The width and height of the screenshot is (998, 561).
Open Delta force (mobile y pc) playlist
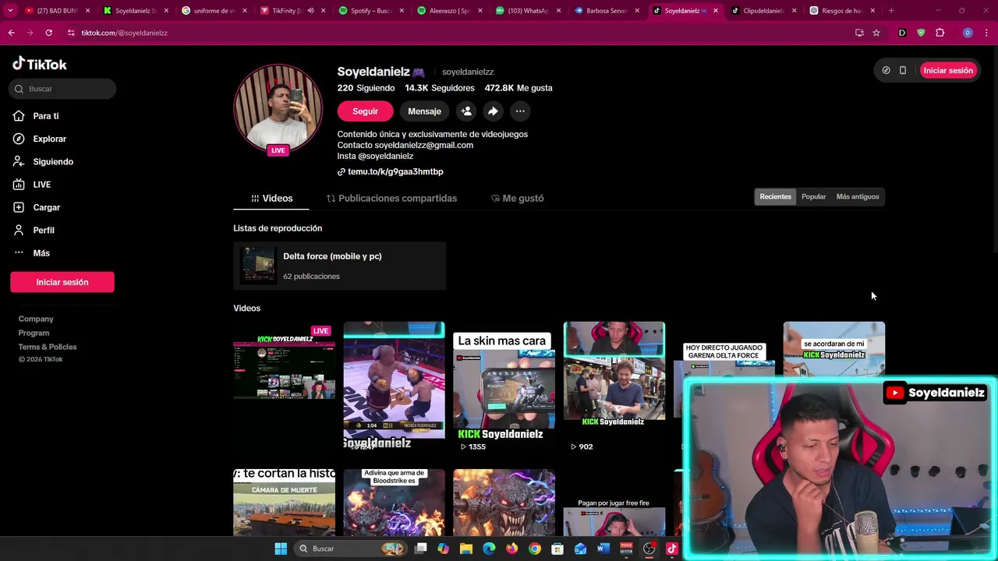339,266
